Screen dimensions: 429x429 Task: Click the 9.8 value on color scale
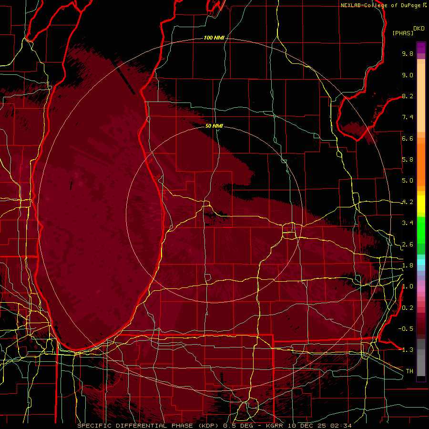point(408,53)
